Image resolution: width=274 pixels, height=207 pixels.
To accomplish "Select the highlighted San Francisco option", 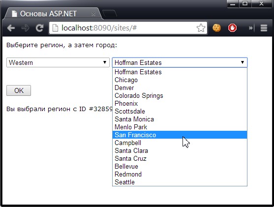I will [x=180, y=135].
